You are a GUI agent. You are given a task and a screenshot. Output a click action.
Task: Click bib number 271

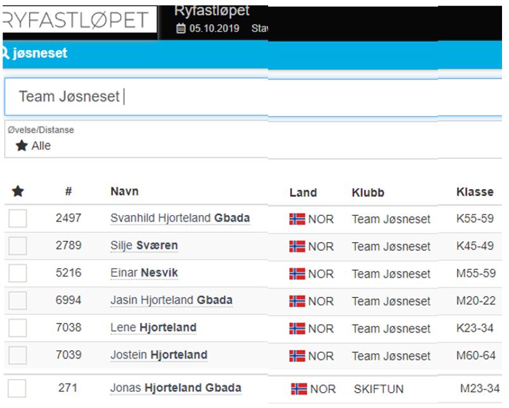[x=68, y=388]
